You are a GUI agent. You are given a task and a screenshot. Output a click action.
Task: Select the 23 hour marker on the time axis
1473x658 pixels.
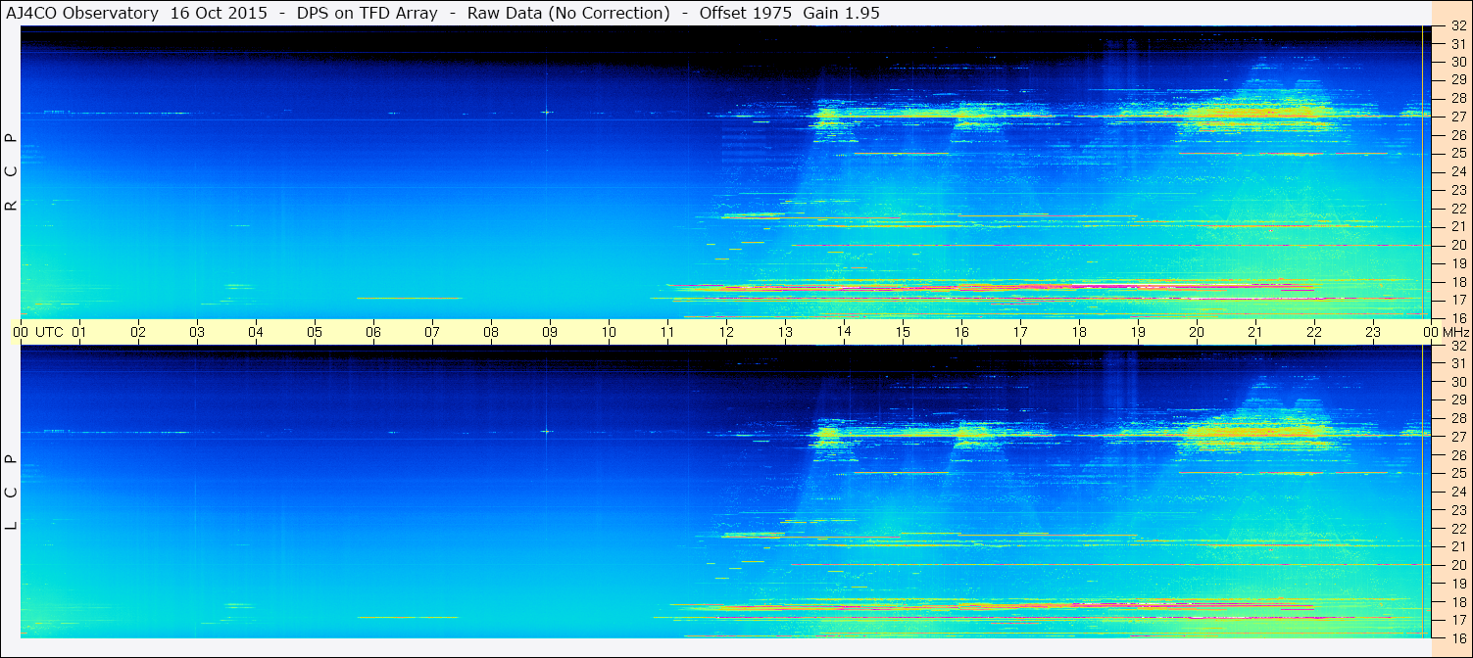[1373, 332]
